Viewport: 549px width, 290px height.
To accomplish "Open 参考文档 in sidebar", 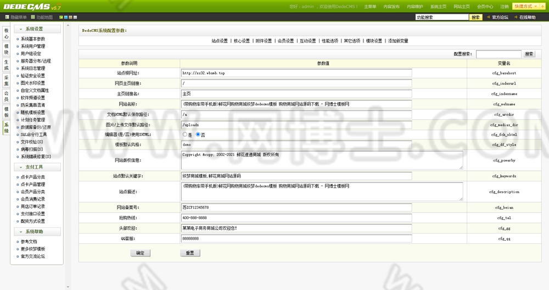I will coord(29,242).
